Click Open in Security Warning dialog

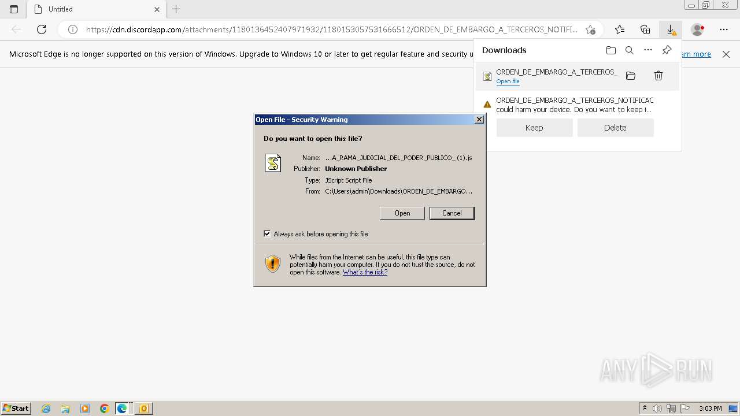click(402, 213)
